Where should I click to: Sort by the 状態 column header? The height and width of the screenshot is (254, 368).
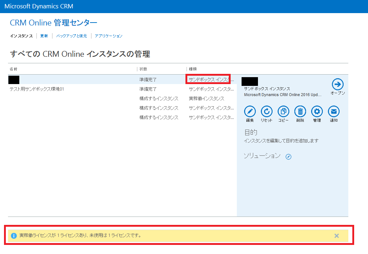click(143, 69)
